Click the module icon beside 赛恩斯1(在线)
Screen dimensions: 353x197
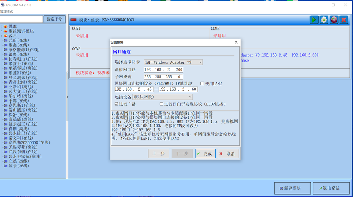tap(6, 105)
